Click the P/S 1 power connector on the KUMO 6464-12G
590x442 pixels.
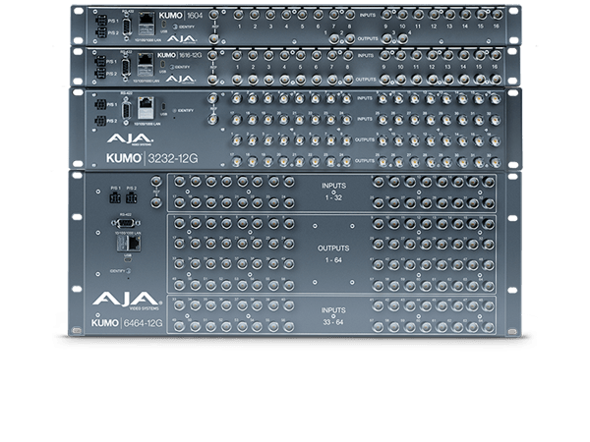115,197
